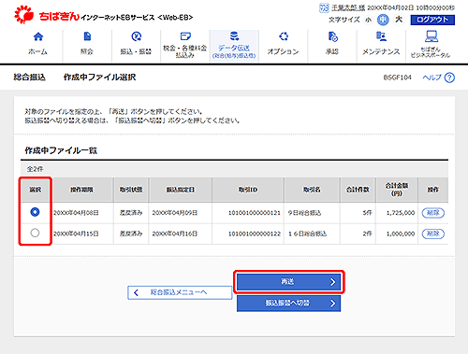Click 再送 button

(288, 282)
